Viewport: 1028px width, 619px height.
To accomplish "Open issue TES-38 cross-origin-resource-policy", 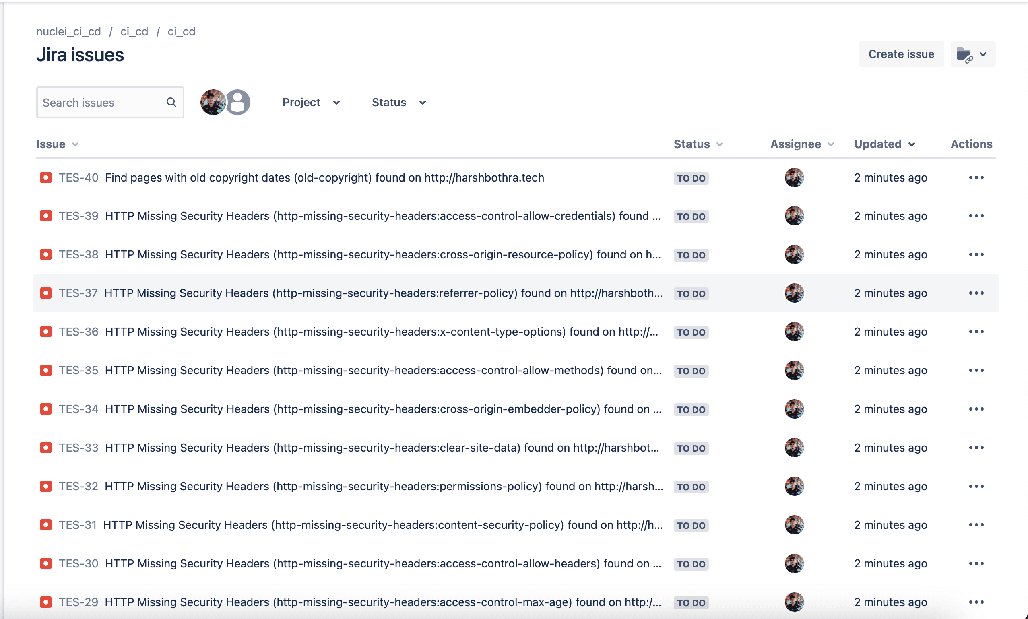I will click(x=382, y=255).
